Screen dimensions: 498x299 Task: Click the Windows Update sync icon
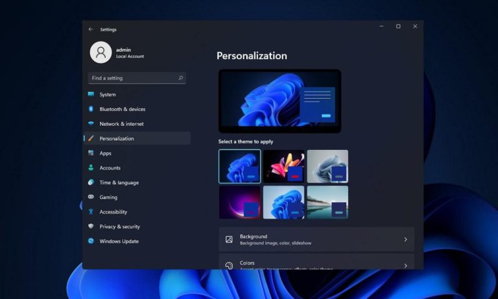[91, 241]
